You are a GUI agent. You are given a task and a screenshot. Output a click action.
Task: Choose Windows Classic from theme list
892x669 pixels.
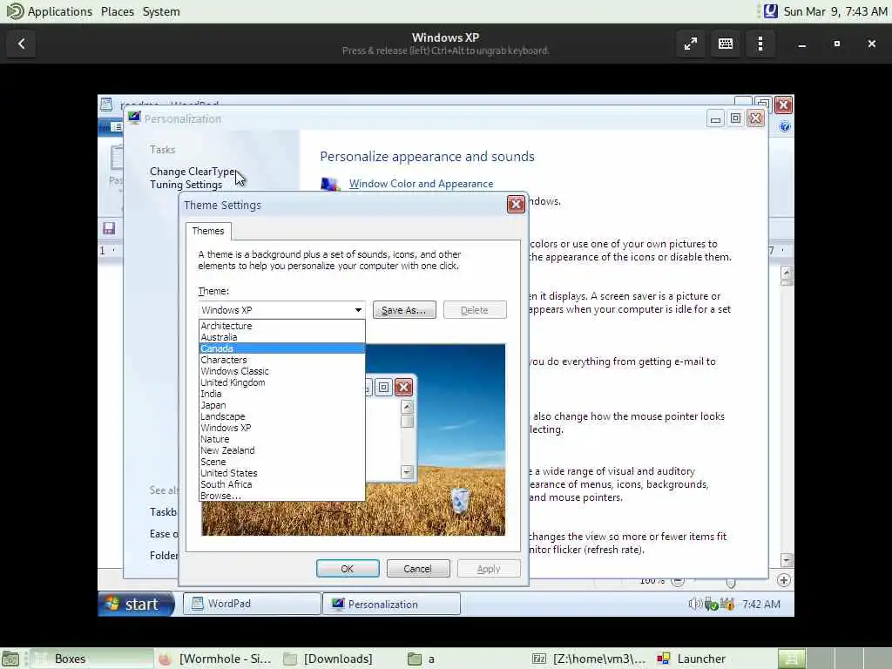pos(282,371)
